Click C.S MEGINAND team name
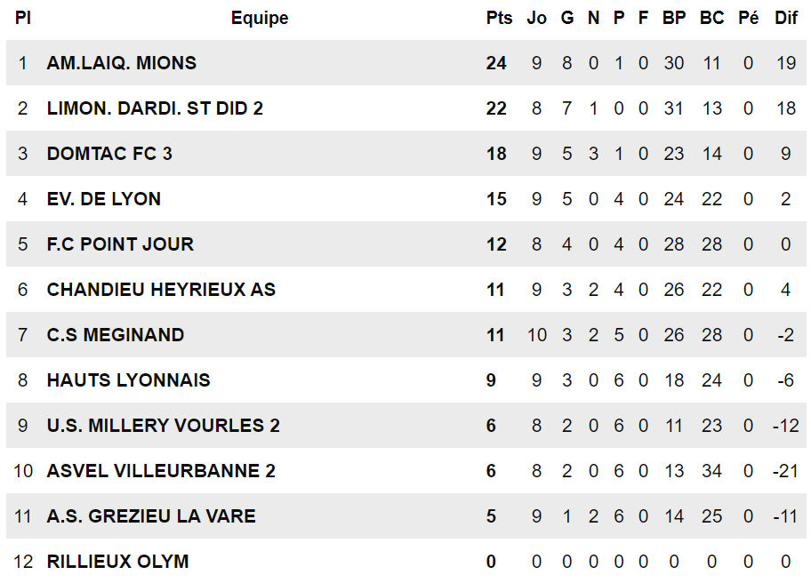This screenshot has width=811, height=583. [x=116, y=335]
